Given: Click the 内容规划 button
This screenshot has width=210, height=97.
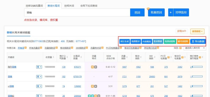Looking at the screenshot, I should click(147, 41).
